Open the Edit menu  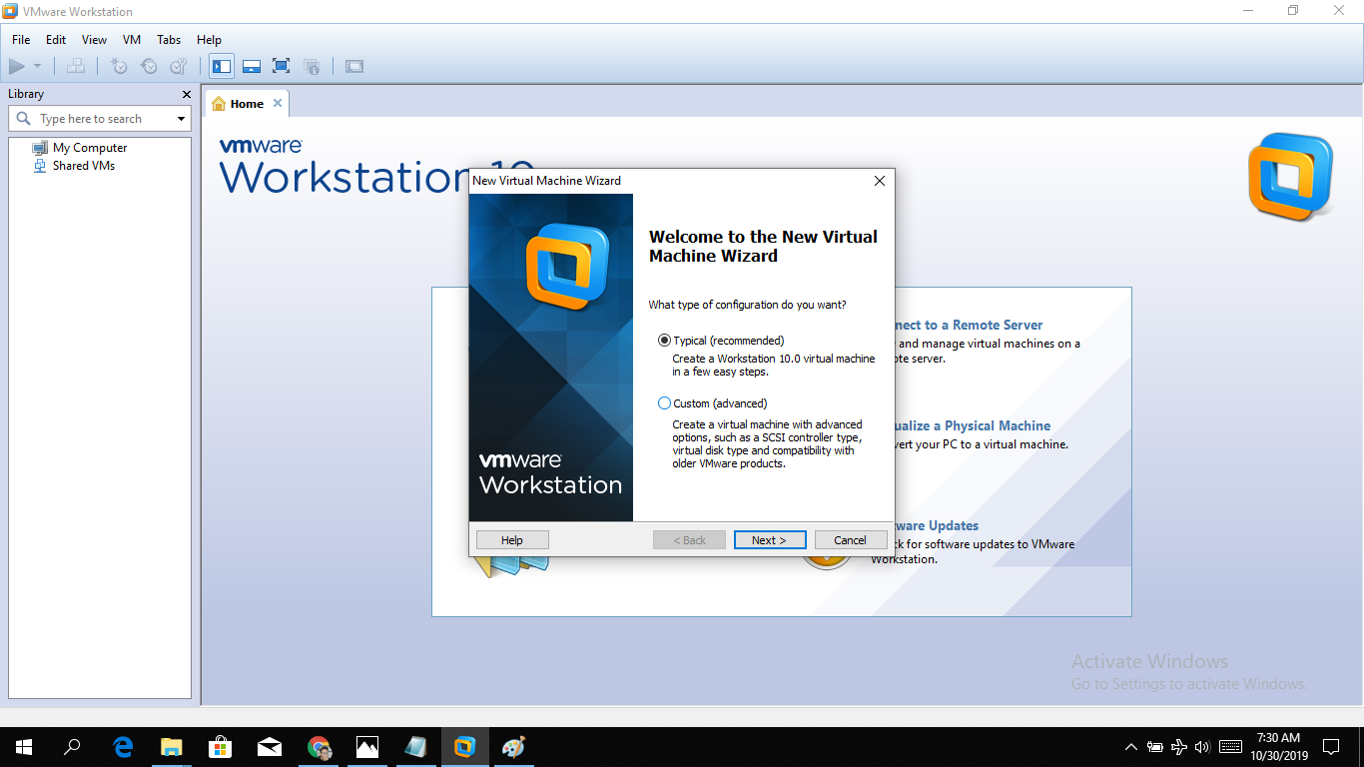pos(56,40)
